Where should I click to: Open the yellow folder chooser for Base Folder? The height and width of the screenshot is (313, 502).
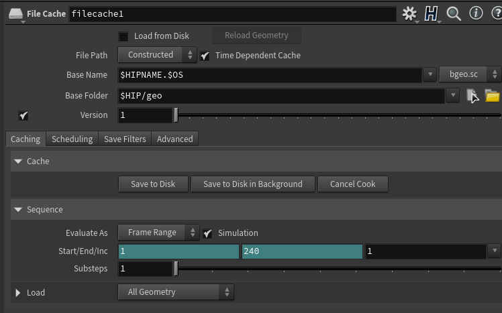point(493,96)
